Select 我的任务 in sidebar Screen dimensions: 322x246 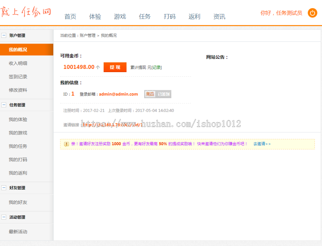[18, 146]
